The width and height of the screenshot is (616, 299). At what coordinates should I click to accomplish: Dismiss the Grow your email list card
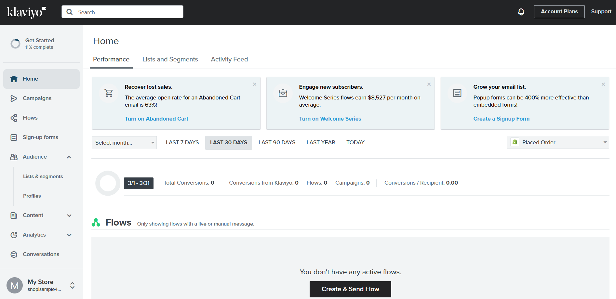click(x=603, y=84)
